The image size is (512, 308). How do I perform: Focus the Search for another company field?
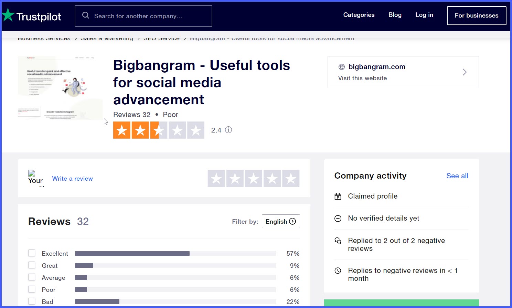pos(143,16)
